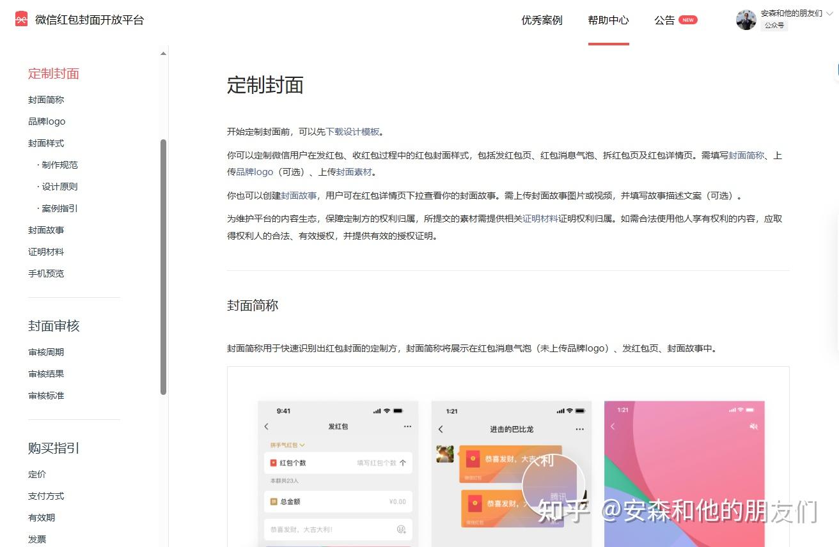Click the 微信红包封面开放平台 site title
Screen dimensions: 839x547
click(x=90, y=20)
